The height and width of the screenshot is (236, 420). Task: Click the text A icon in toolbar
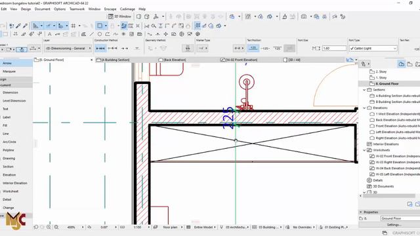click(x=50, y=34)
